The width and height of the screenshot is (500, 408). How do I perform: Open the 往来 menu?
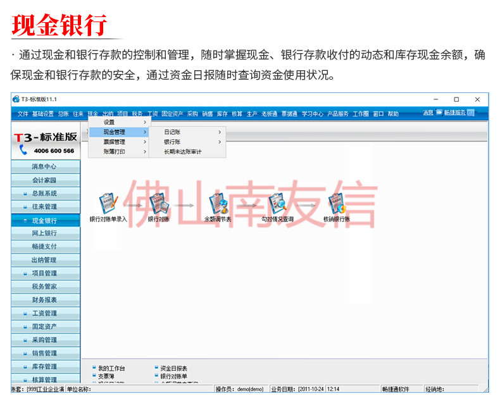coord(78,114)
